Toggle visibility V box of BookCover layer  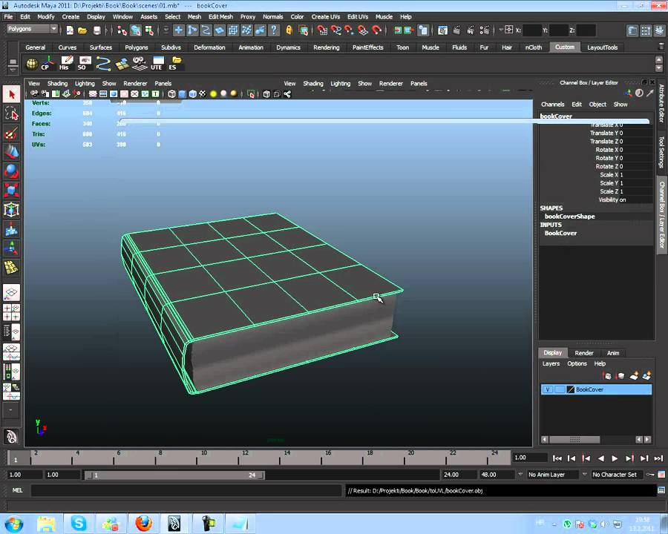pyautogui.click(x=548, y=389)
